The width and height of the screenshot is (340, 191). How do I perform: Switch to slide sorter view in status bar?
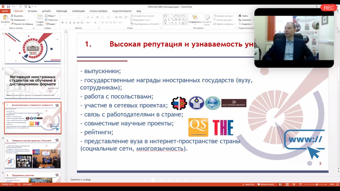pos(287,184)
